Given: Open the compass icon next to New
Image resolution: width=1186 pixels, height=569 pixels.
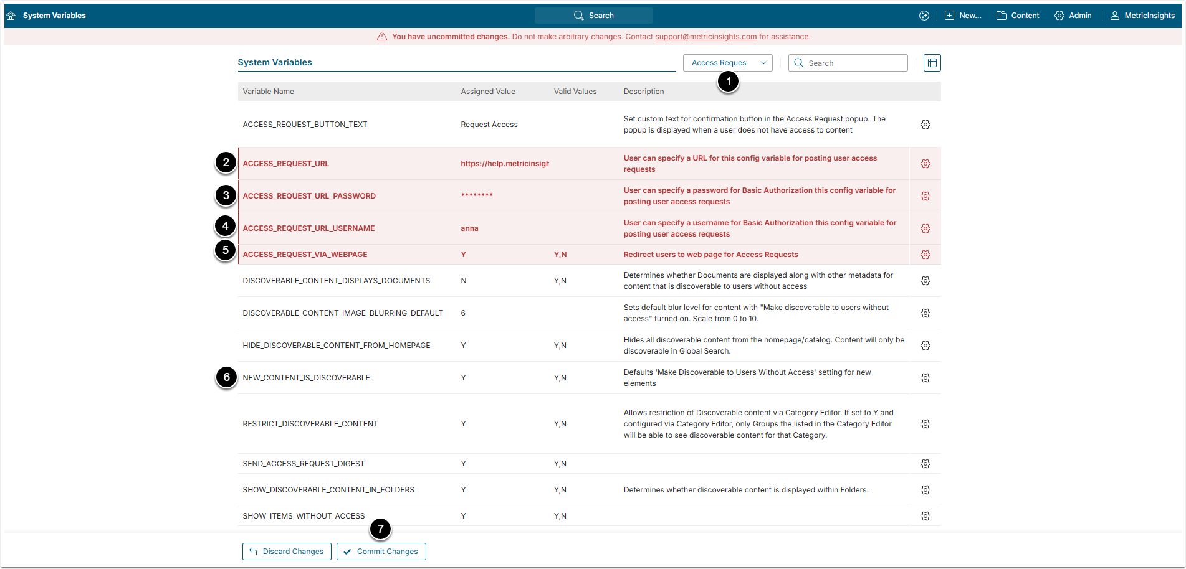Looking at the screenshot, I should point(924,16).
